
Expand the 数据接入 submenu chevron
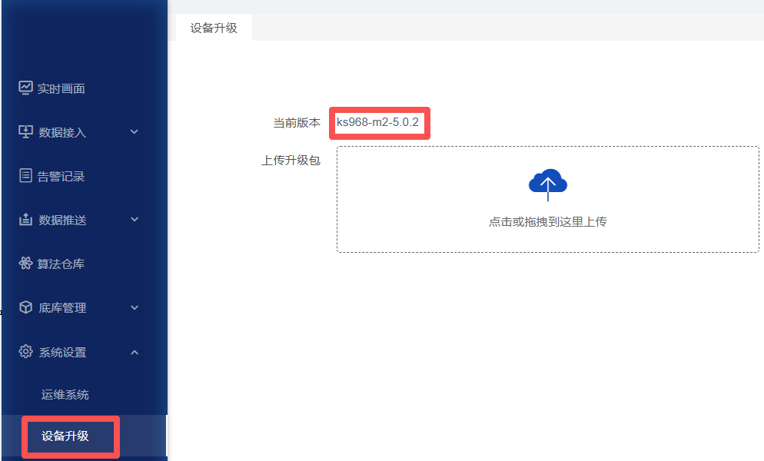pyautogui.click(x=135, y=132)
